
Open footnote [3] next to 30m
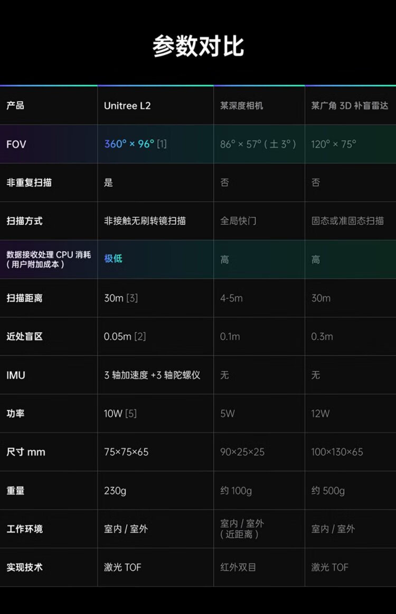point(132,298)
